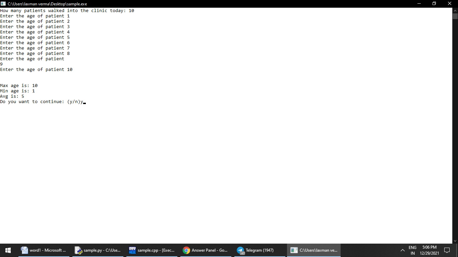Open the sample.py Python taskbar window
Screen dimensions: 458x257
pyautogui.click(x=98, y=250)
